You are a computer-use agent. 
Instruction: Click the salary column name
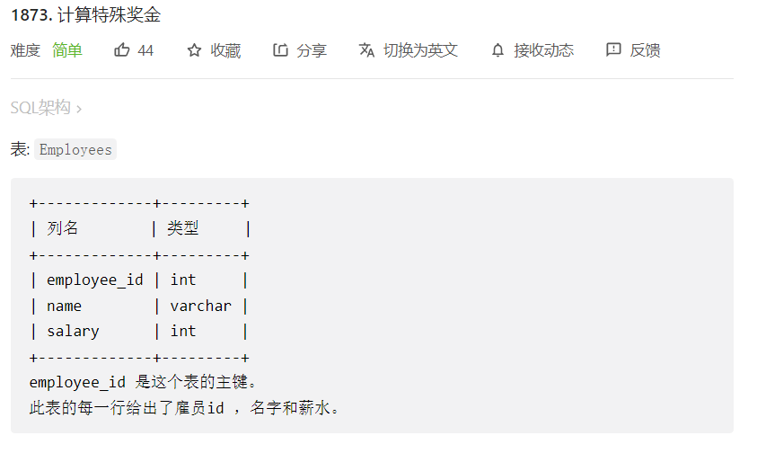pos(73,331)
